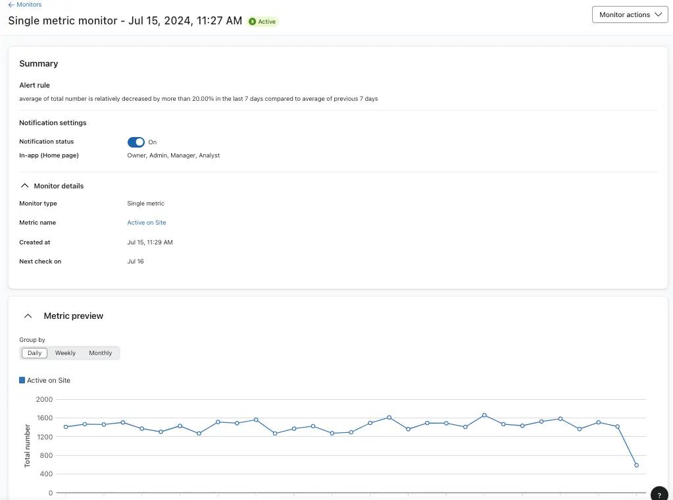
Task: Click the Monitor details collapse chevron
Action: (x=24, y=185)
